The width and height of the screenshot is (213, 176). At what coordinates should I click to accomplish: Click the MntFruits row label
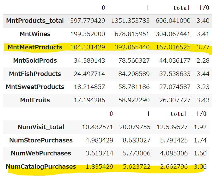[x=35, y=100]
